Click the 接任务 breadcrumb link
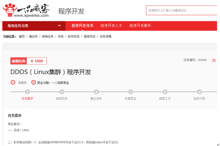Image resolution: width=220 pixels, height=146 pixels. pyautogui.click(x=33, y=36)
